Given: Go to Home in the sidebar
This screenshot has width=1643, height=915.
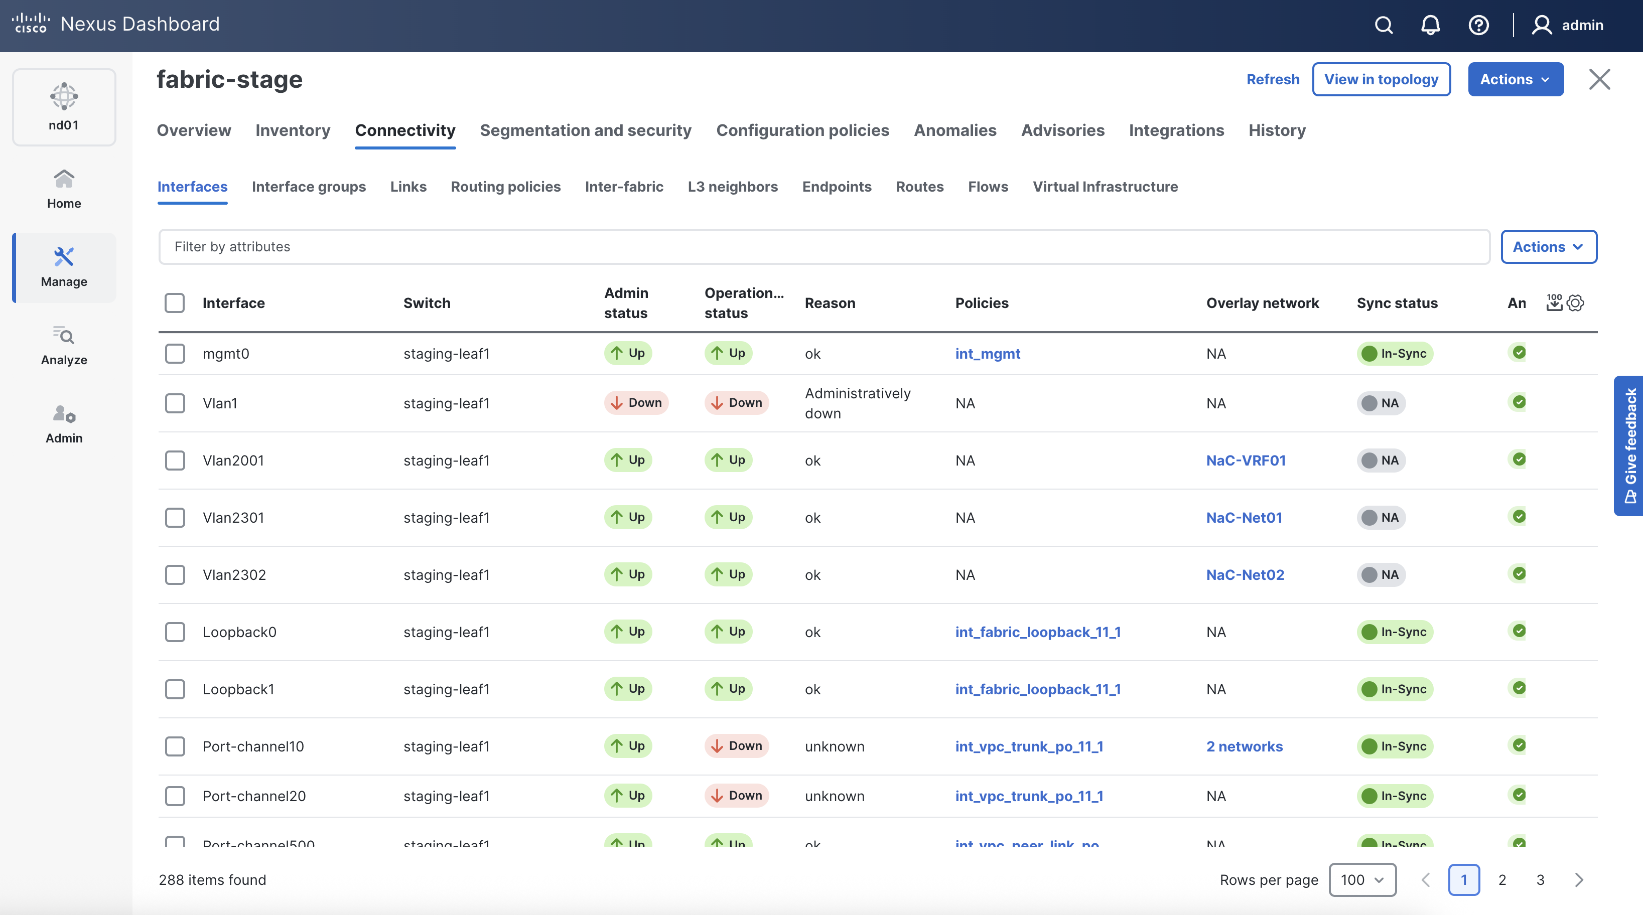Looking at the screenshot, I should coord(64,189).
